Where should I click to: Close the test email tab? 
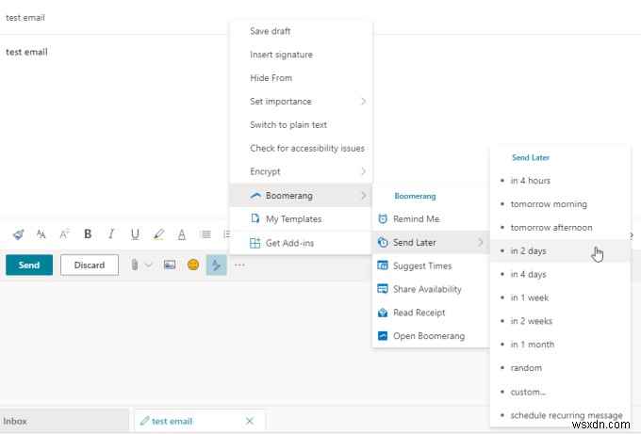point(250,421)
